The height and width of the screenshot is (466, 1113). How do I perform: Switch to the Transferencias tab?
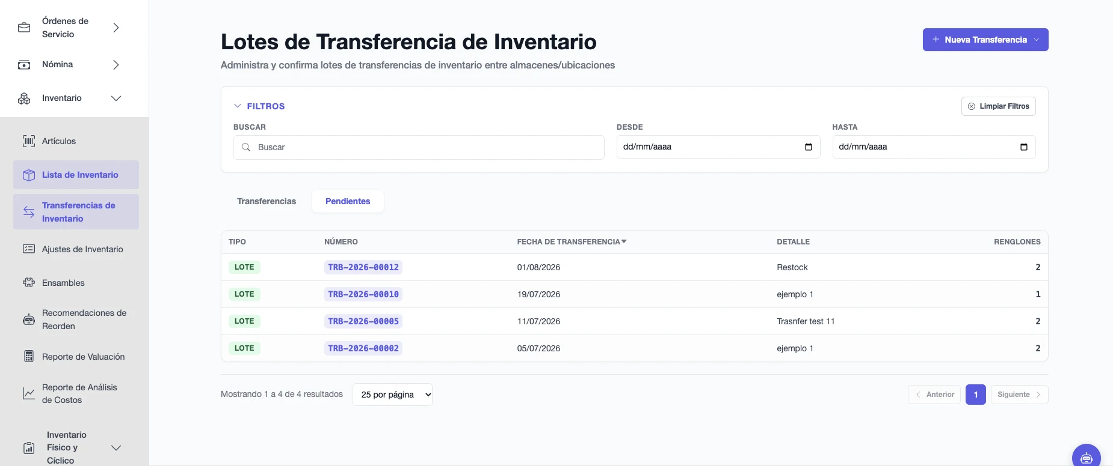pos(267,201)
